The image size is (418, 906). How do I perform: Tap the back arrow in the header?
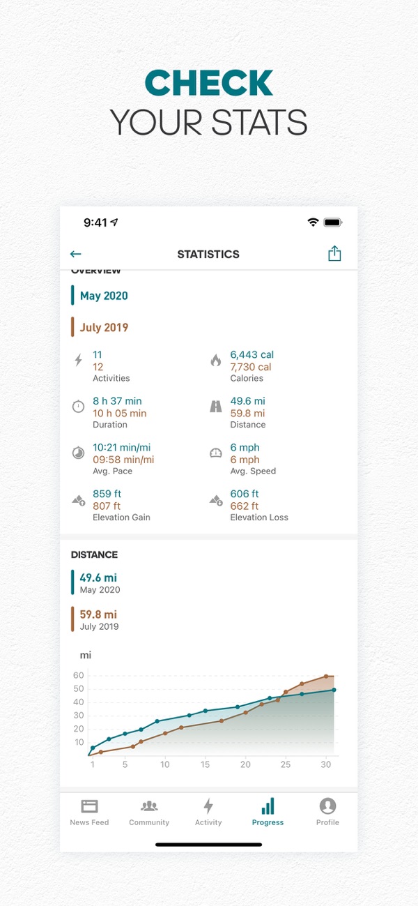76,255
